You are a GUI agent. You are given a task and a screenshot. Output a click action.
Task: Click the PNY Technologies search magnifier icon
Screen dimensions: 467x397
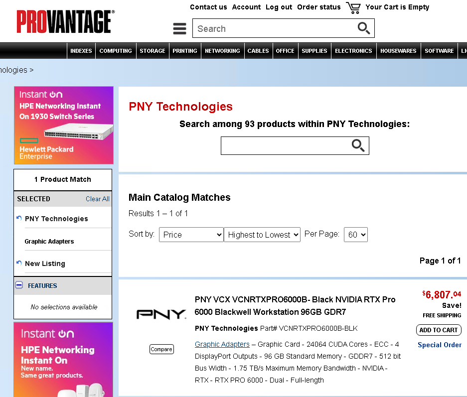tap(358, 145)
